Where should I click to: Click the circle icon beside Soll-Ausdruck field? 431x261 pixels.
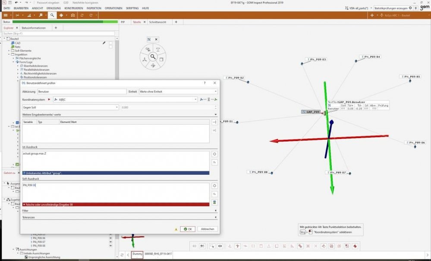(x=214, y=186)
